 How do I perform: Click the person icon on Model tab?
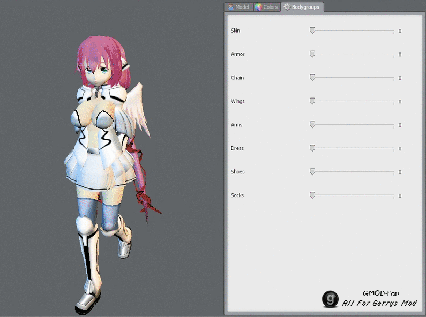tap(230, 7)
